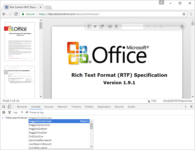Select toggleSelection autocomplete suggestion

[59, 125]
